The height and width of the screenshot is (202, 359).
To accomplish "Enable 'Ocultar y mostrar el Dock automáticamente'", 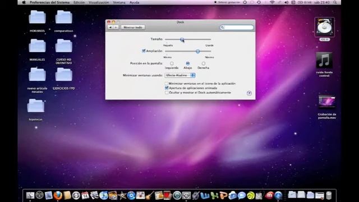I will (x=167, y=93).
